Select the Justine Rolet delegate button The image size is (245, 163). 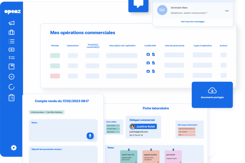[x=143, y=127]
